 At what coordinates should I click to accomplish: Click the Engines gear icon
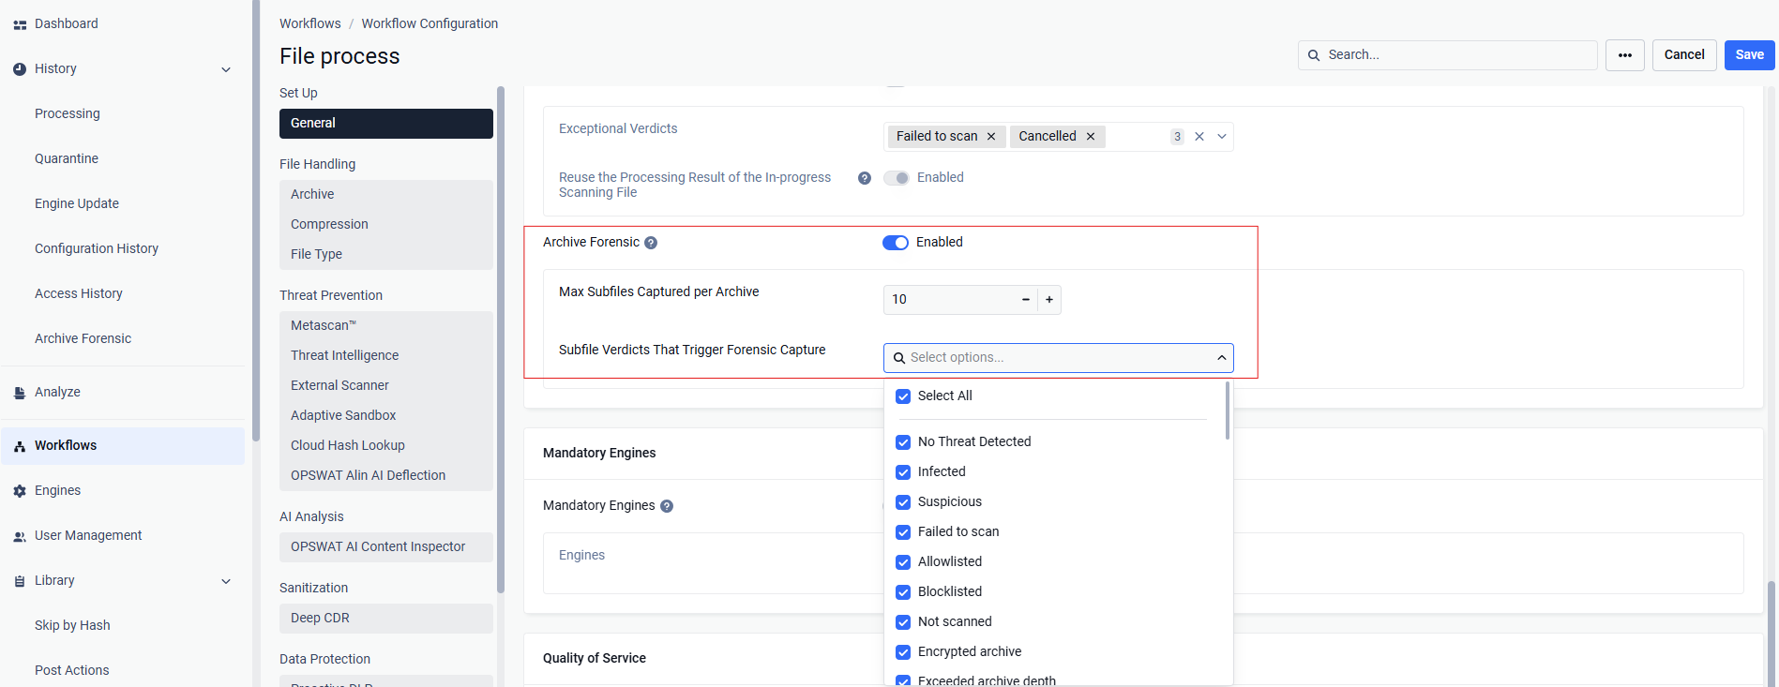point(20,491)
